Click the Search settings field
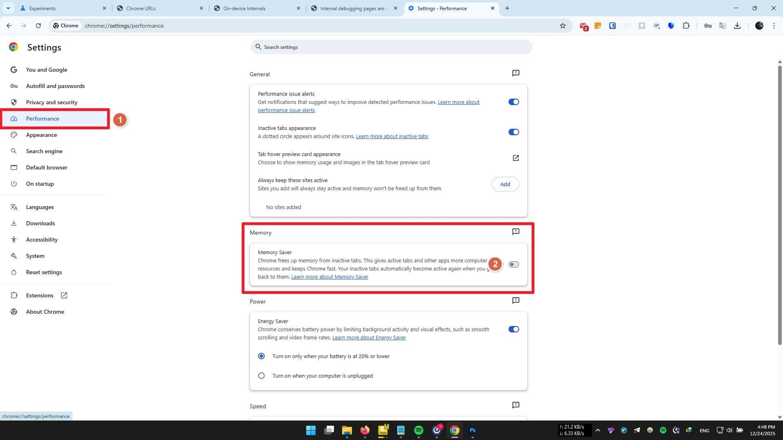 [391, 47]
